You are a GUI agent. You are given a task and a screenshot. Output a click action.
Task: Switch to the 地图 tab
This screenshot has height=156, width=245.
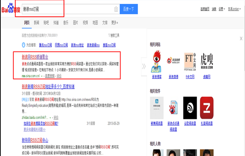pos(95,23)
